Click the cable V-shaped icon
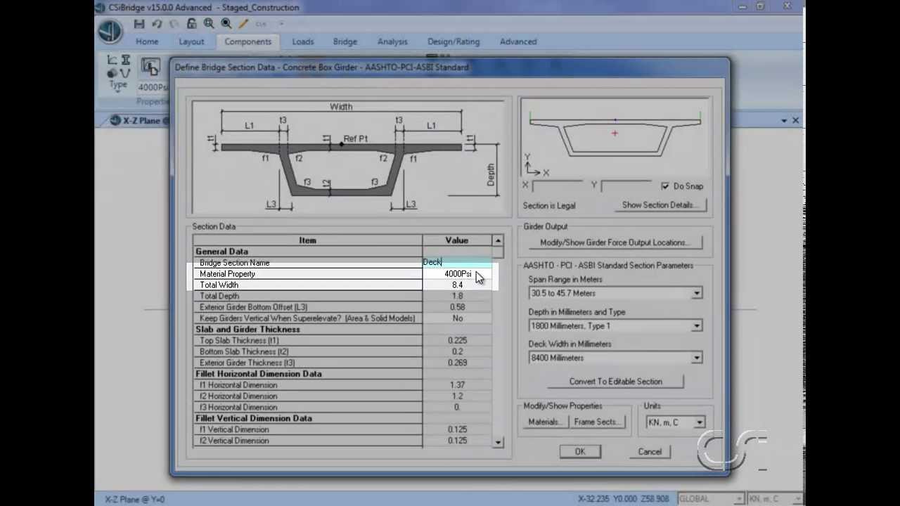 tap(125, 72)
